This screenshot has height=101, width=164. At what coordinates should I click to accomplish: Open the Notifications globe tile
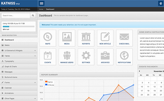click(124, 57)
